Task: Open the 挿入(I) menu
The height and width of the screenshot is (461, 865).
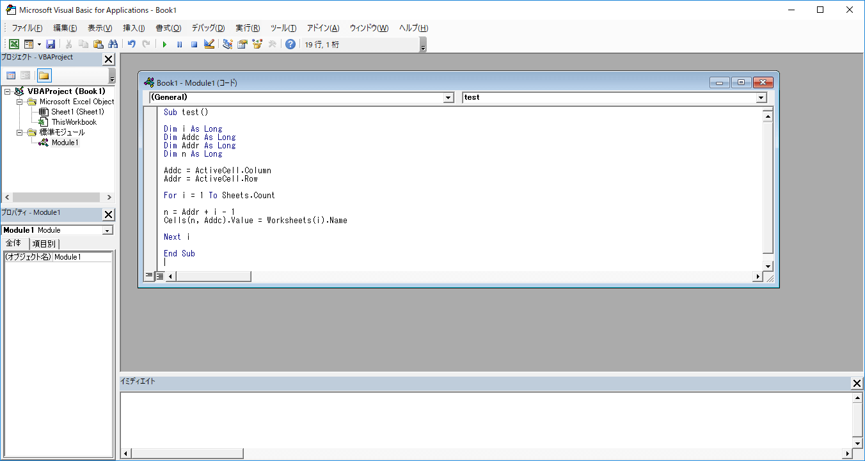Action: point(134,28)
